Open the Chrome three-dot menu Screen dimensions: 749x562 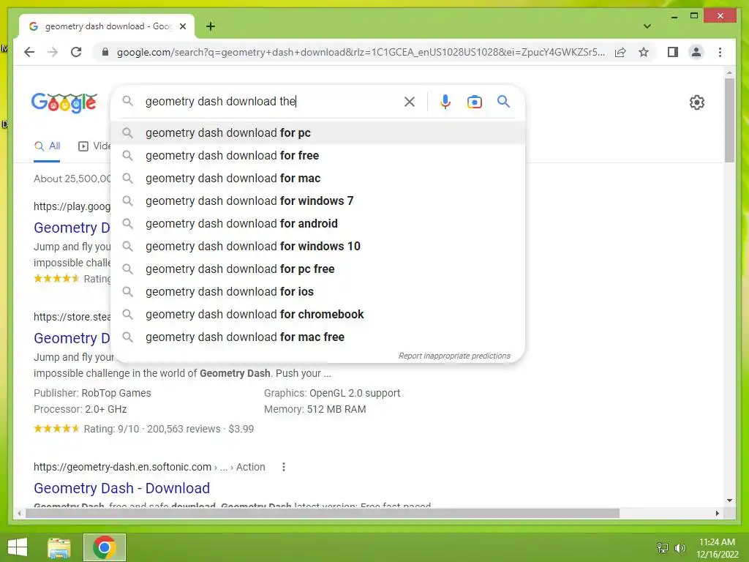click(x=720, y=52)
